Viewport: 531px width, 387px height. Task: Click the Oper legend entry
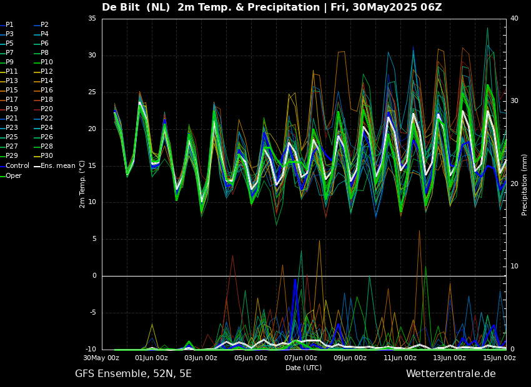[14, 175]
